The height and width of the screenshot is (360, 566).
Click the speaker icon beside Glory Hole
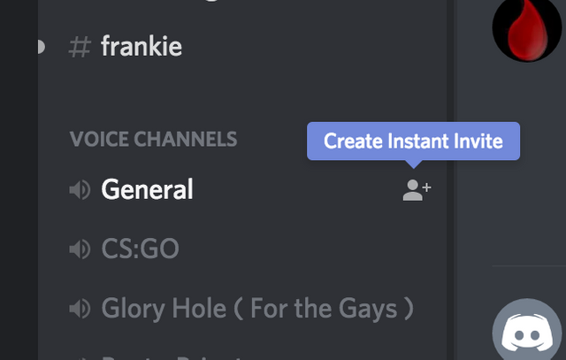pyautogui.click(x=80, y=309)
